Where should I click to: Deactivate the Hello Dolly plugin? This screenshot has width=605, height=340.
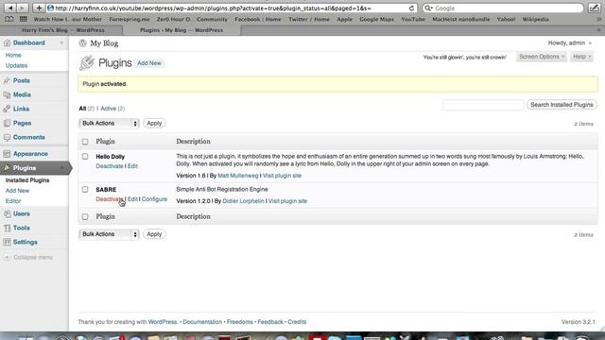110,166
